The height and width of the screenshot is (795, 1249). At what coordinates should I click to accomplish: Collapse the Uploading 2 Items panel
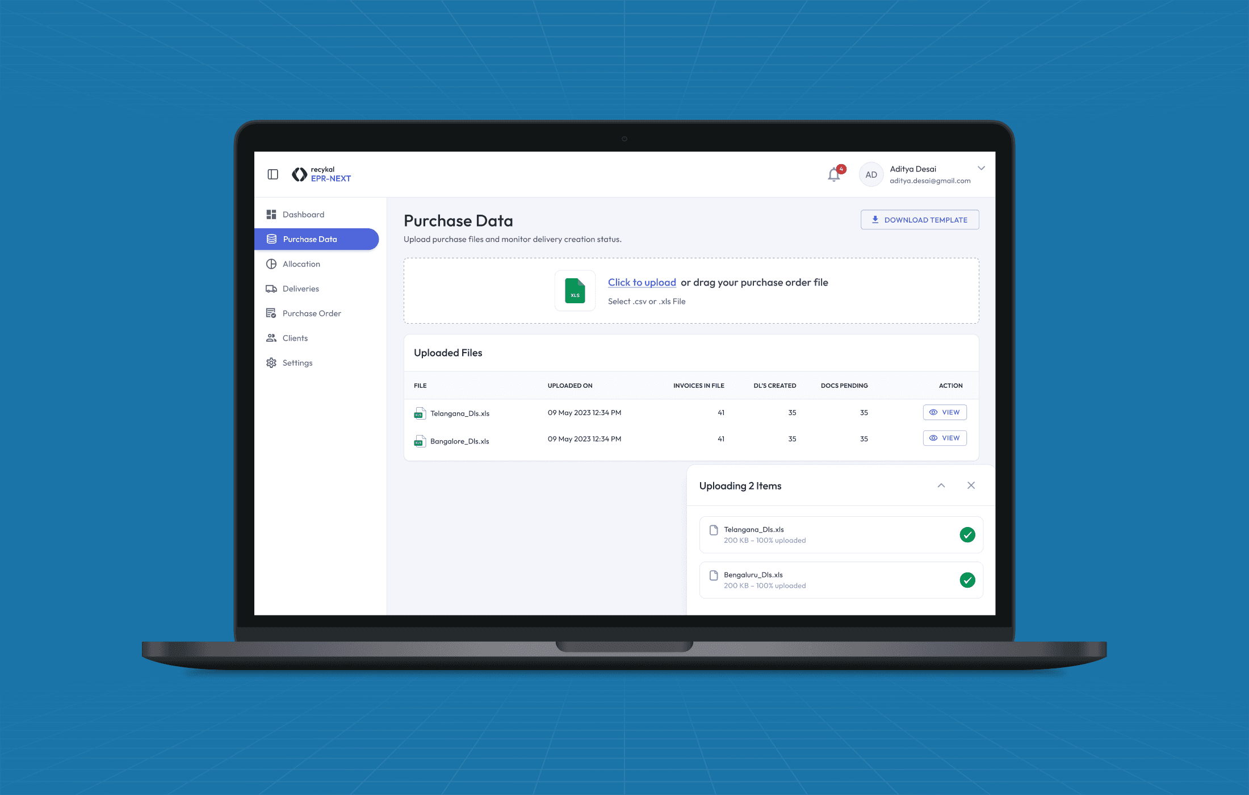click(x=941, y=486)
